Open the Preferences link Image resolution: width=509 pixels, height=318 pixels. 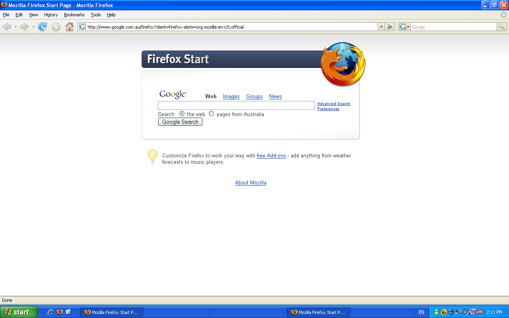coord(328,109)
